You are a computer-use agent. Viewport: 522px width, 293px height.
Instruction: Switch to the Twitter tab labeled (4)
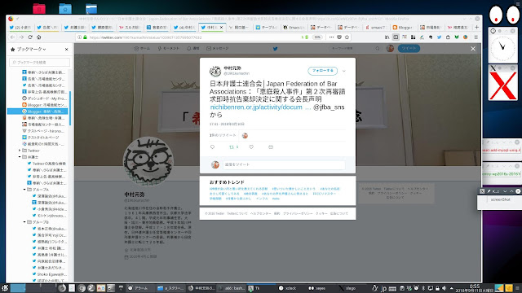click(x=184, y=27)
